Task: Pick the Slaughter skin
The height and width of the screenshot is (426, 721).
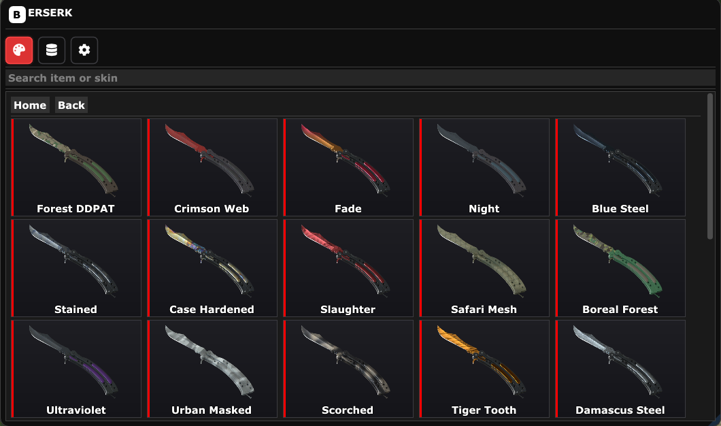Action: [x=348, y=268]
